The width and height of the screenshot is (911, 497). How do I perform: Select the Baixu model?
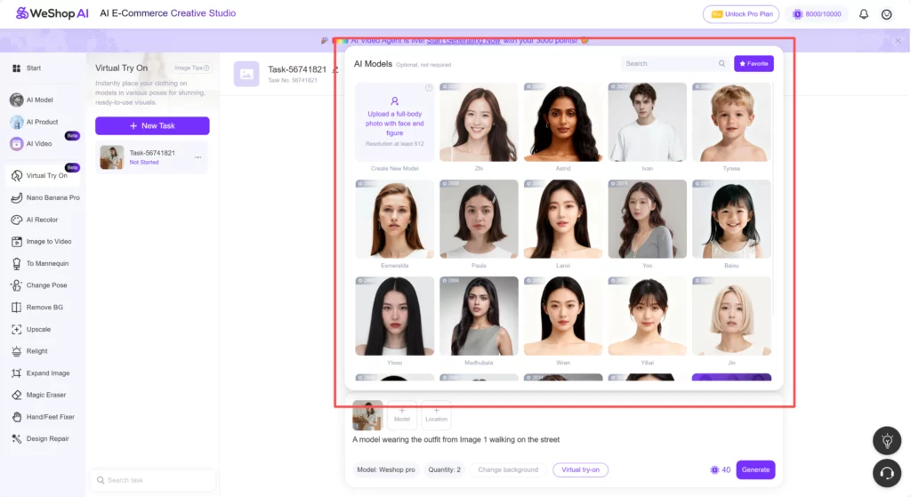click(731, 219)
